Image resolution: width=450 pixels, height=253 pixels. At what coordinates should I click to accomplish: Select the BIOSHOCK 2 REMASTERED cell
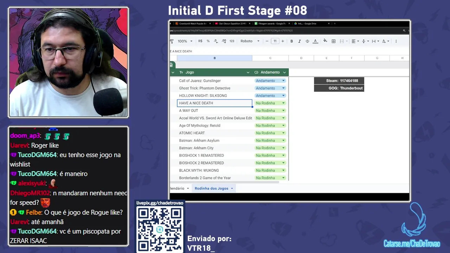click(x=214, y=163)
